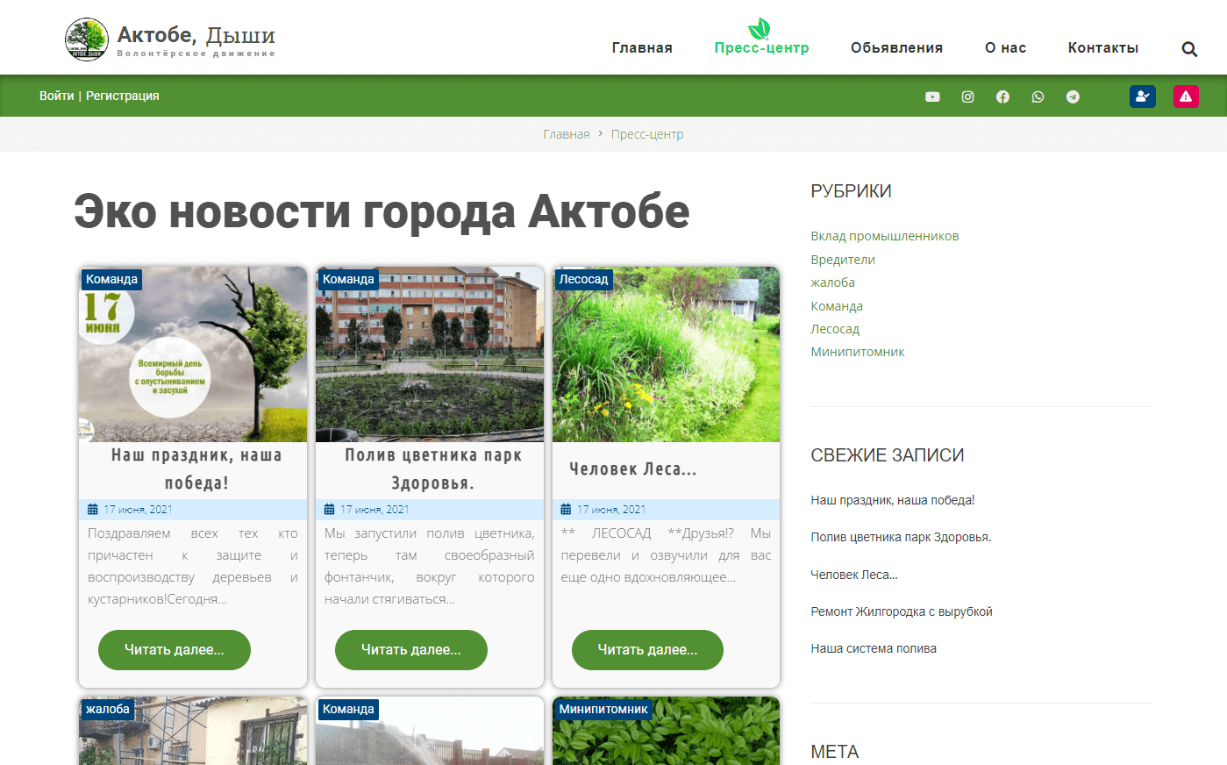The width and height of the screenshot is (1227, 765).
Task: Click Лесосад tag on Человек Леса card
Action: [x=584, y=279]
